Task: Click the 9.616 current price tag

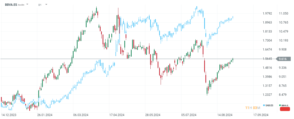Action: [x=283, y=59]
